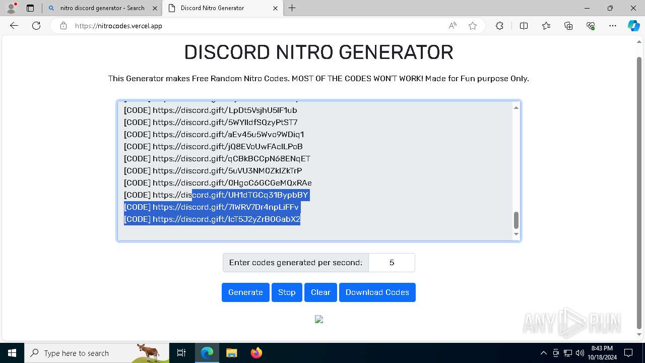Open the tab actions menu icon

coord(30,8)
